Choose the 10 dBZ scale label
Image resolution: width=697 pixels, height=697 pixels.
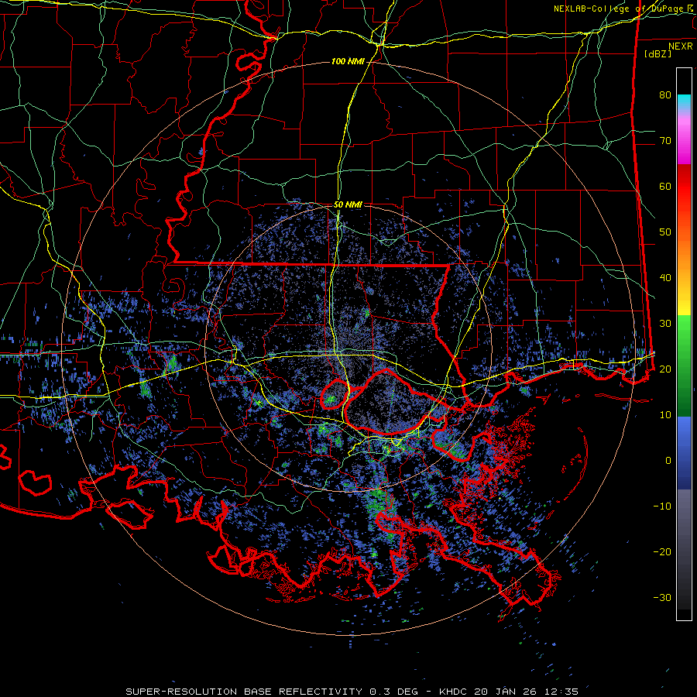click(665, 415)
